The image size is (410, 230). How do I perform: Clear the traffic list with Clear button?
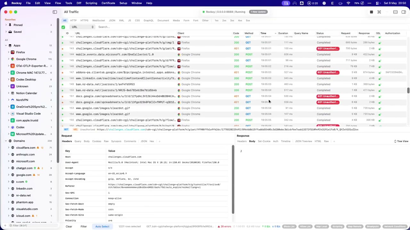click(x=69, y=226)
